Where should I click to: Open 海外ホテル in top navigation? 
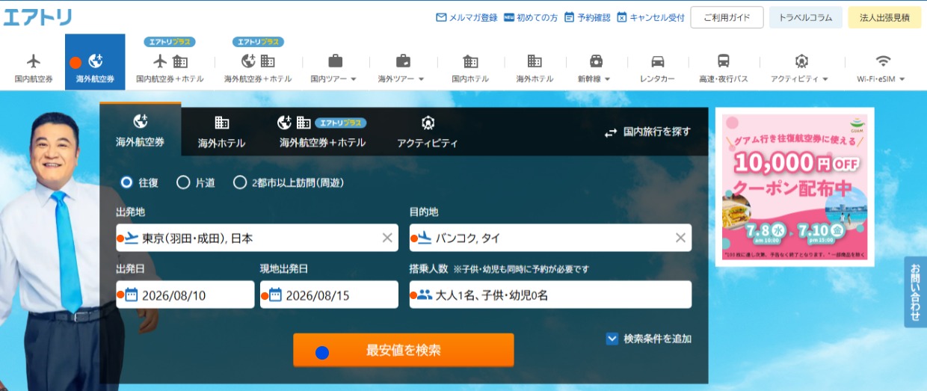(x=535, y=67)
